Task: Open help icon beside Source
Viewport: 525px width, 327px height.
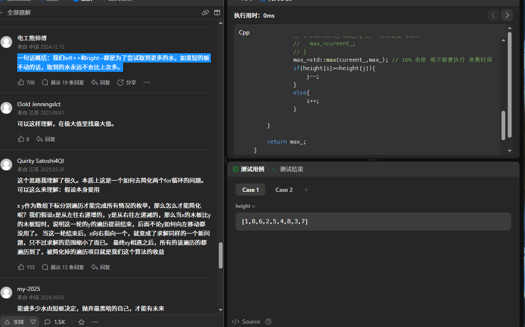Action: 268,322
